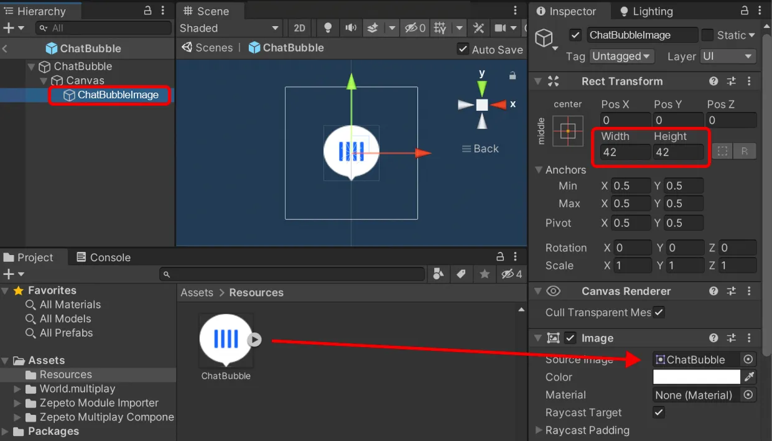Viewport: 772px width, 441px height.
Task: Open Source Image object picker circle
Action: pyautogui.click(x=748, y=360)
